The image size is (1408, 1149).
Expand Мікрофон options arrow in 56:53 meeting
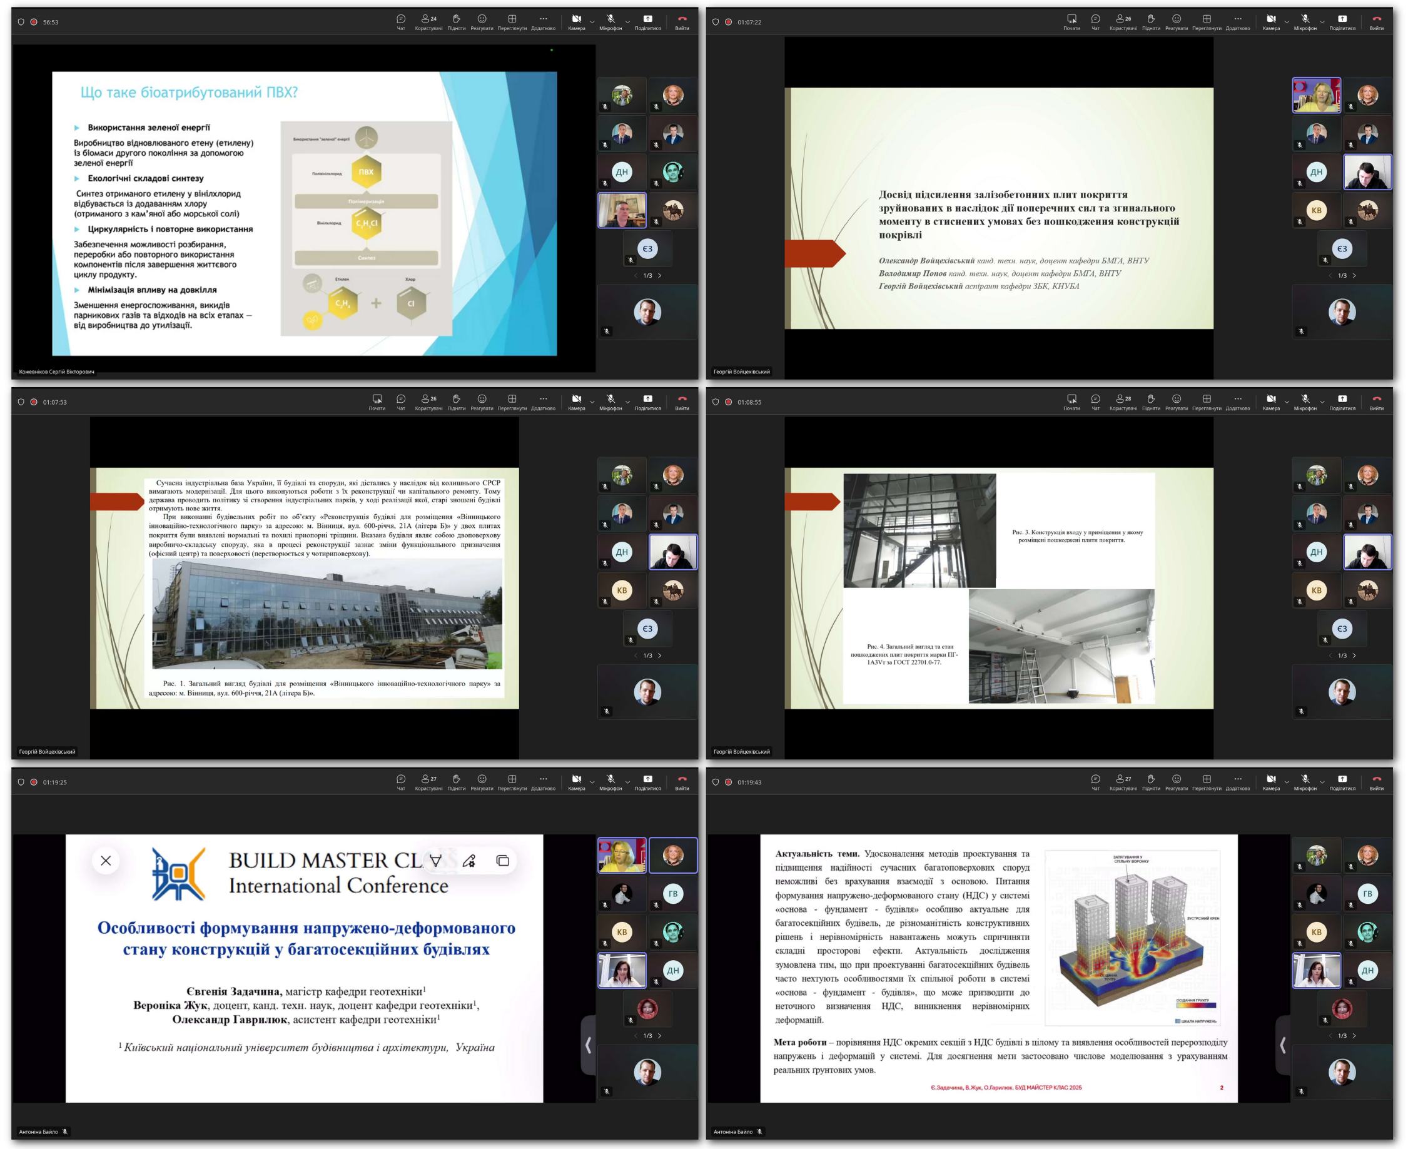point(627,22)
